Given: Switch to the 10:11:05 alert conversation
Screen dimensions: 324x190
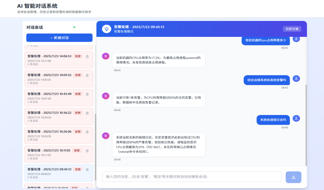Looking at the screenshot, I should (x=49, y=151).
